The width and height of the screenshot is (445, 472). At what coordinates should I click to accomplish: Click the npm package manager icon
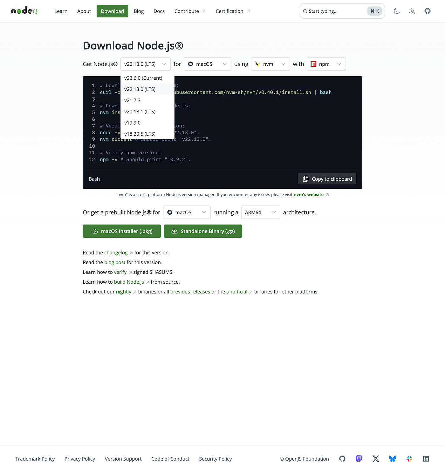coord(313,64)
